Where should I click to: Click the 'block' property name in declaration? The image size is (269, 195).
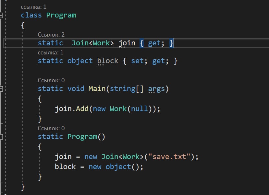(x=108, y=61)
